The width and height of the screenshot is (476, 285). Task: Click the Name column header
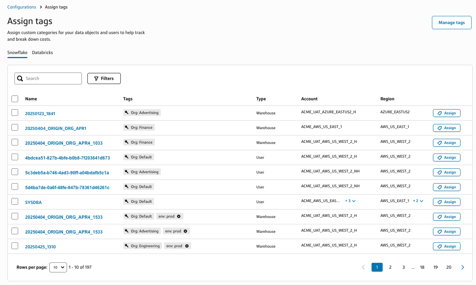[x=31, y=99]
